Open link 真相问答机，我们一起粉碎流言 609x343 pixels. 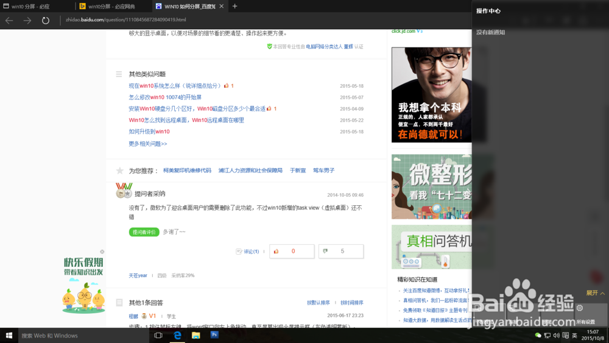pyautogui.click(x=435, y=300)
